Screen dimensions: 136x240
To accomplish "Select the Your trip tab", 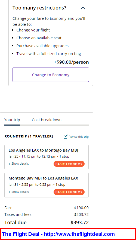I will click(x=12, y=120).
